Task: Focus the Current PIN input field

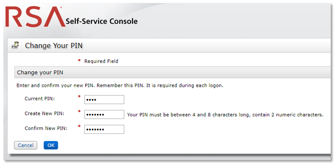Action: [104, 99]
